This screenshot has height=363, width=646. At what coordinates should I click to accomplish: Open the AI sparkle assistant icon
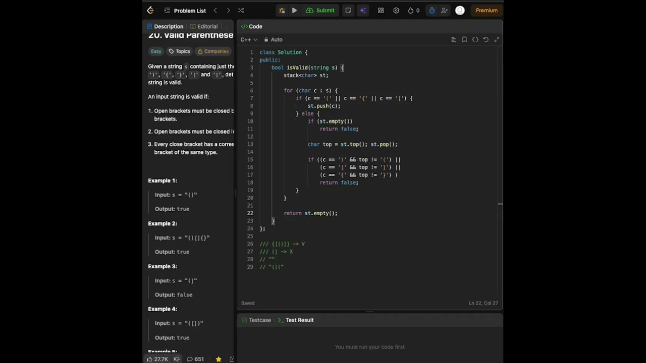click(x=363, y=11)
